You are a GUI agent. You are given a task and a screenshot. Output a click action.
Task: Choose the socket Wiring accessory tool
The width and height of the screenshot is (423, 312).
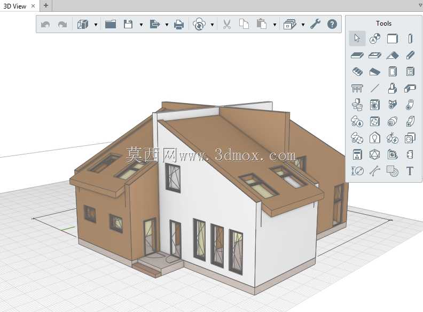pos(410,138)
